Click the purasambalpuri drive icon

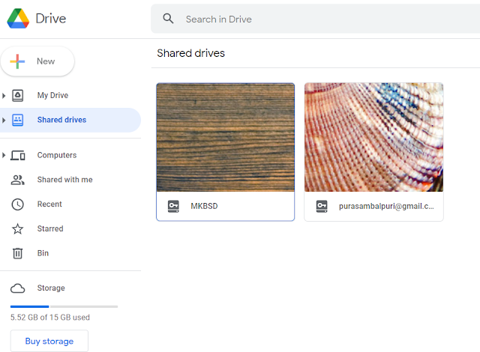(x=322, y=206)
